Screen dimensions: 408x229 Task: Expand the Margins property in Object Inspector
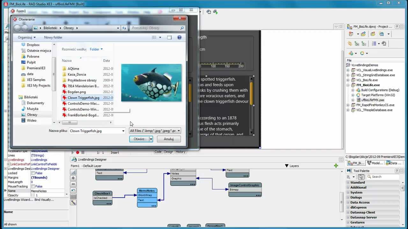[x=5, y=178]
